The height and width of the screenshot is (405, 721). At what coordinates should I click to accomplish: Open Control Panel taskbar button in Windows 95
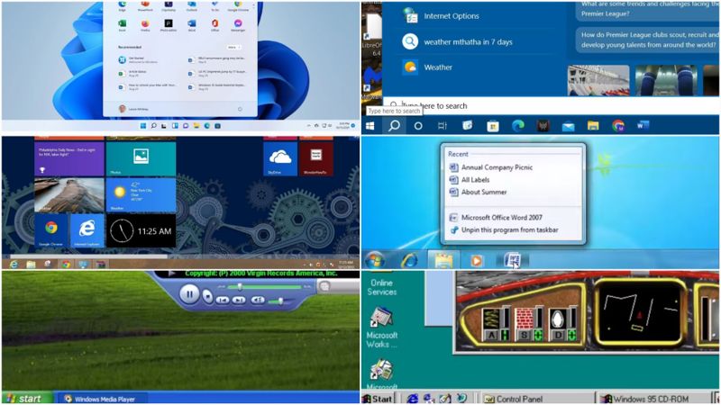click(536, 399)
